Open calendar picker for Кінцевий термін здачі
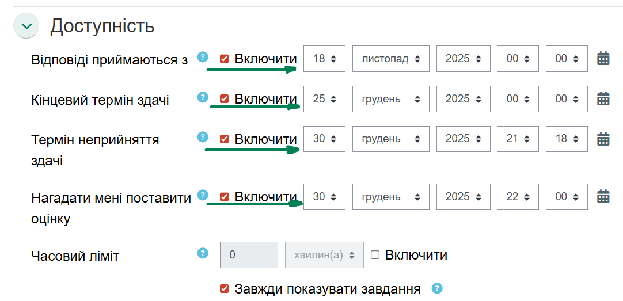Screen dimensions: 623x301 click(x=603, y=99)
